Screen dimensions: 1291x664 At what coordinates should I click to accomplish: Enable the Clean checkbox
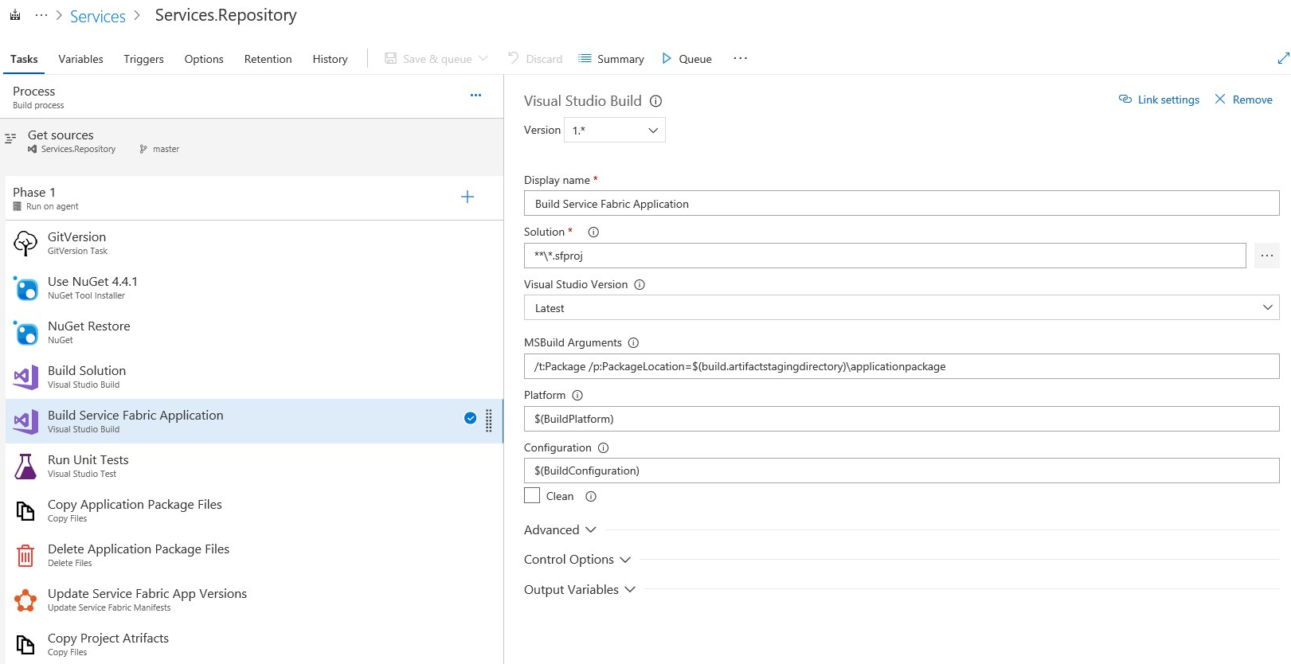point(532,496)
